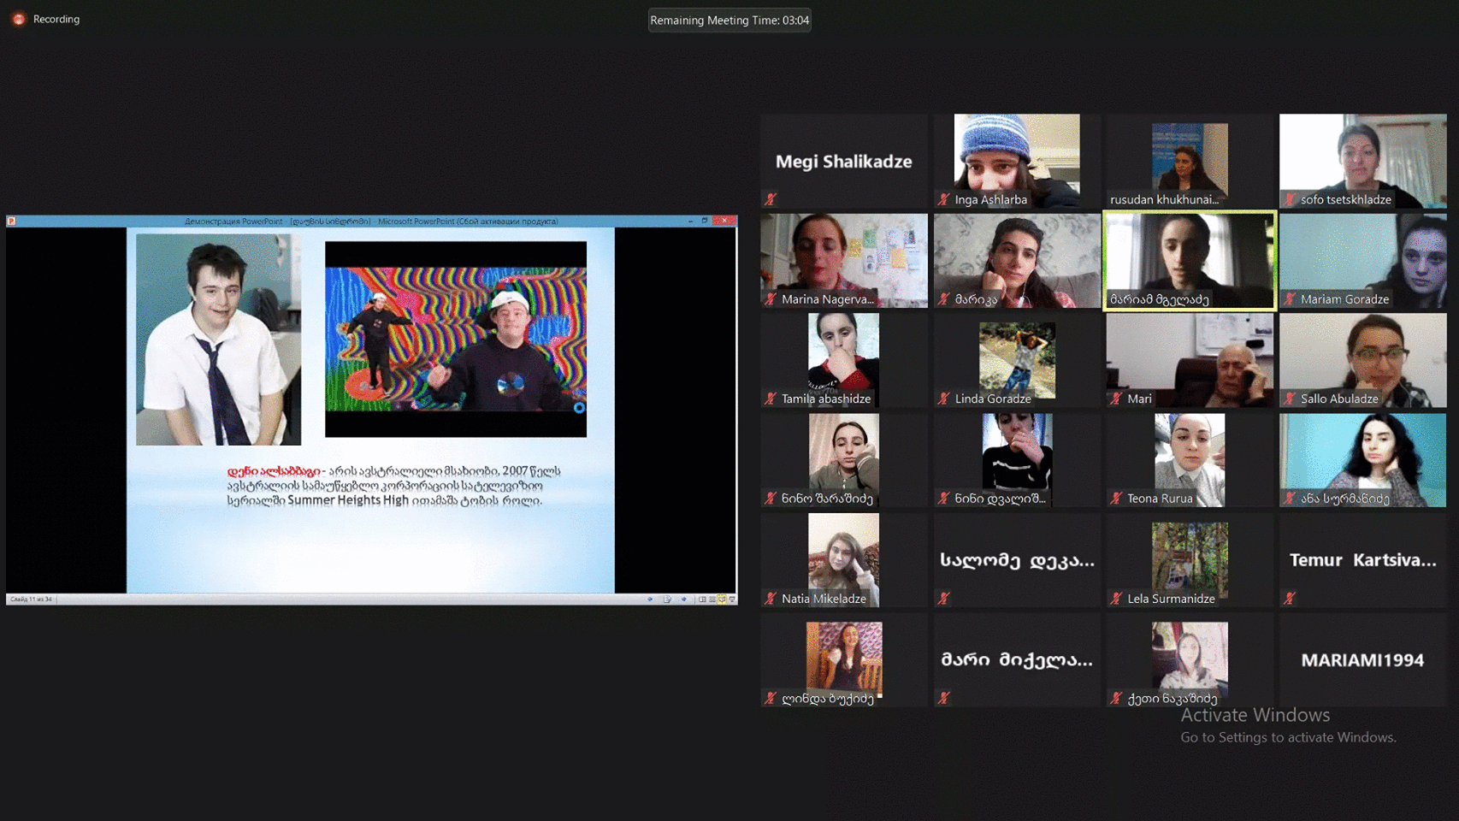Advance to next slide using status bar arrow

point(684,600)
